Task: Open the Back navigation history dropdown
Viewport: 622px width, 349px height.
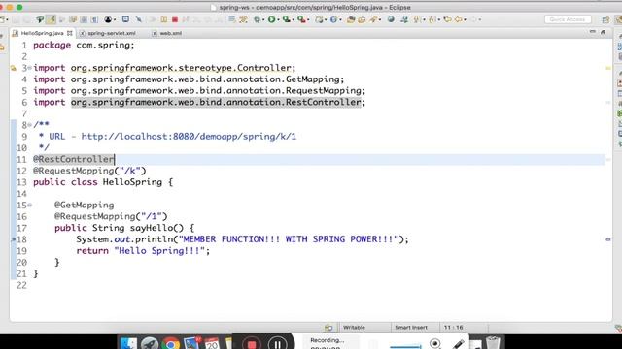Action: [x=465, y=19]
